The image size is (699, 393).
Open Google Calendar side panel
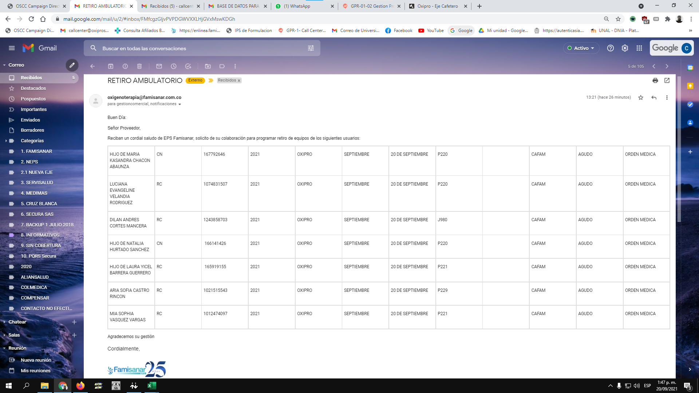point(690,68)
